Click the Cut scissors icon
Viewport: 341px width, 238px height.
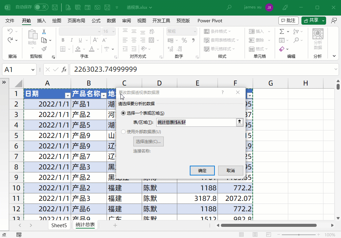point(44,32)
